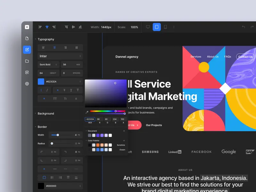
Task: Click About Us in the page navigation
Action: [x=212, y=57]
